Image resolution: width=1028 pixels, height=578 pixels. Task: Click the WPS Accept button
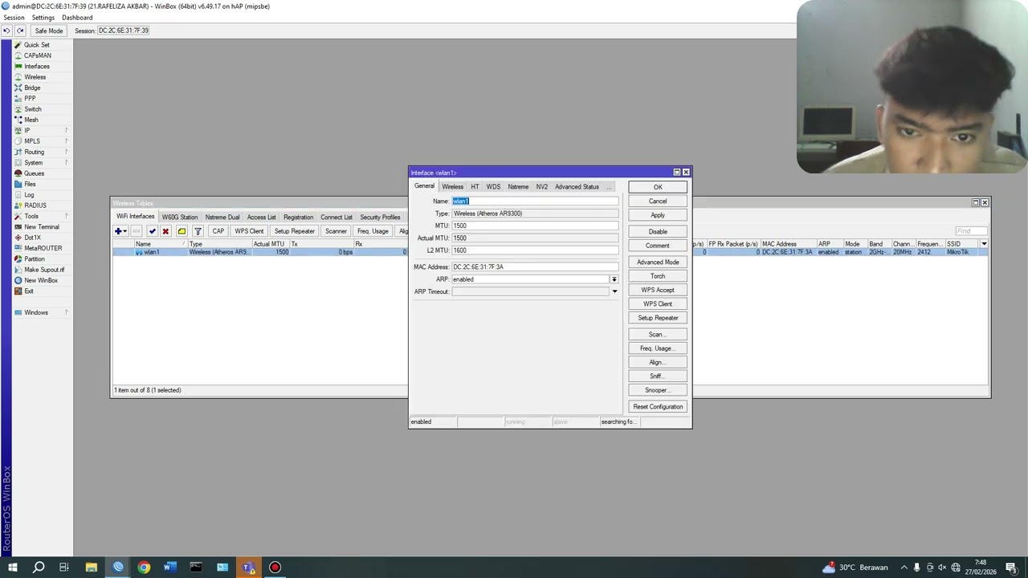(x=658, y=290)
